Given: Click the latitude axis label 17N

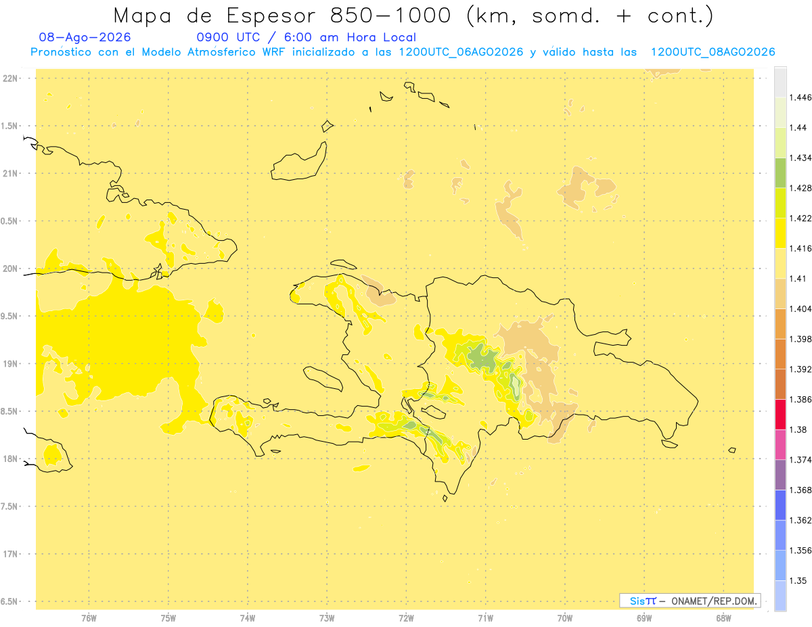Looking at the screenshot, I should point(12,554).
